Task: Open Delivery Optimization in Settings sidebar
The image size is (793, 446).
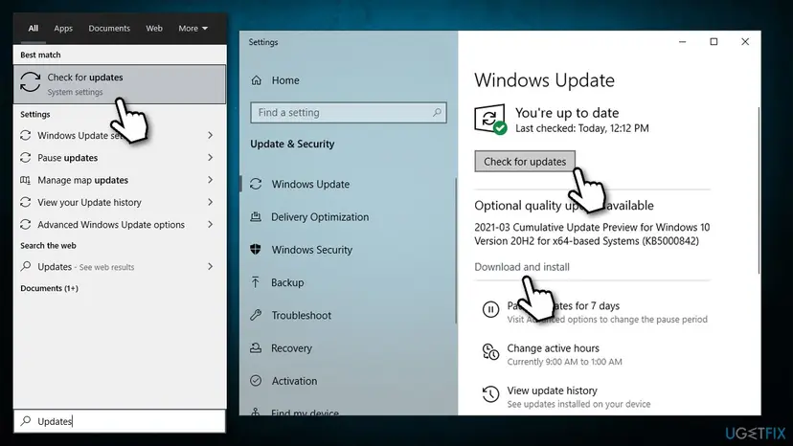Action: [x=320, y=217]
